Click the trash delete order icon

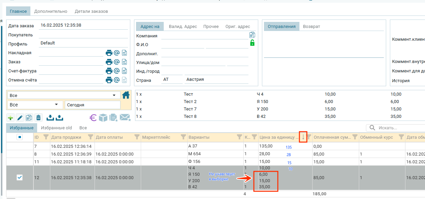[38, 118]
